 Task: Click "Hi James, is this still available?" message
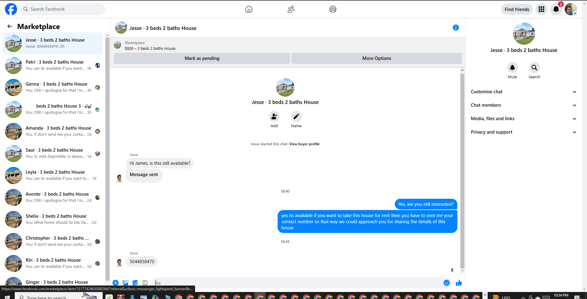pos(160,163)
